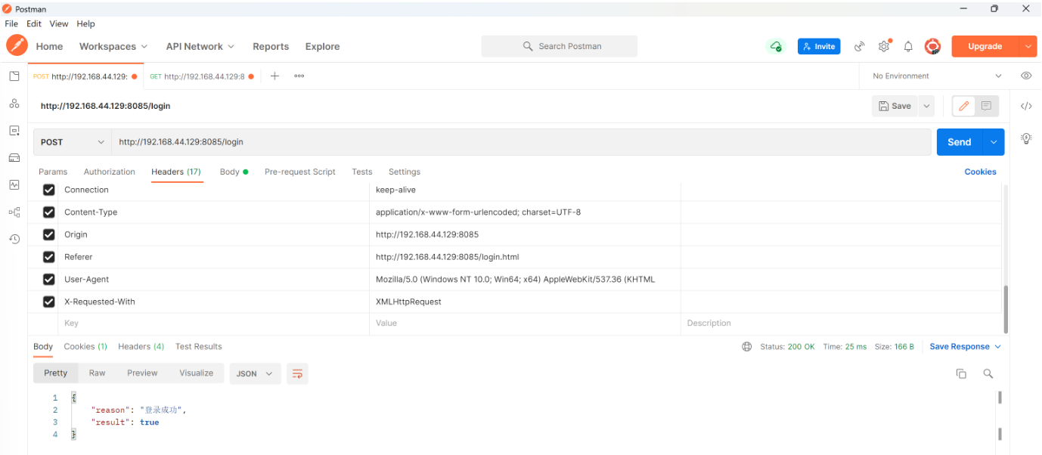1042x455 pixels.
Task: Switch to the Tests tab
Action: point(362,172)
